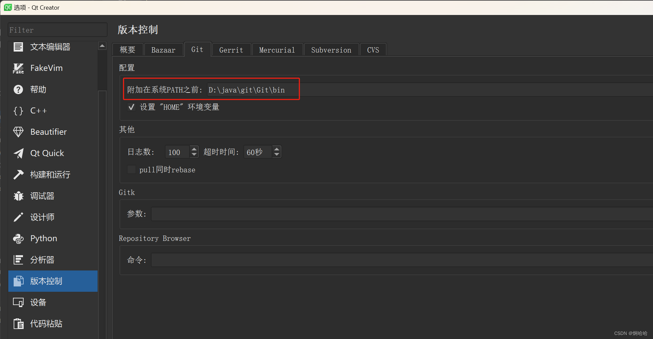Open the C++ braces icon
This screenshot has height=339, width=653.
pyautogui.click(x=18, y=111)
